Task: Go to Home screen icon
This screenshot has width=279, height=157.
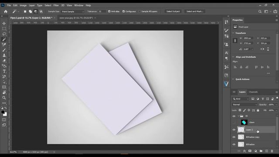Action: pos(6,12)
